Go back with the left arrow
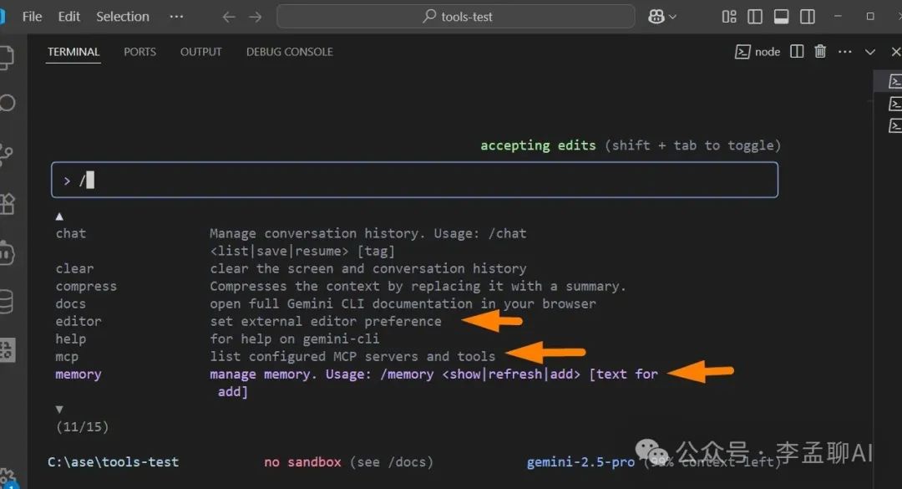Image resolution: width=902 pixels, height=489 pixels. pyautogui.click(x=229, y=18)
